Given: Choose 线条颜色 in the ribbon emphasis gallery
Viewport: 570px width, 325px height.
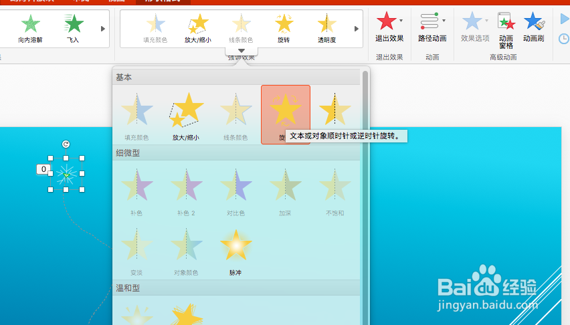Looking at the screenshot, I should (241, 29).
